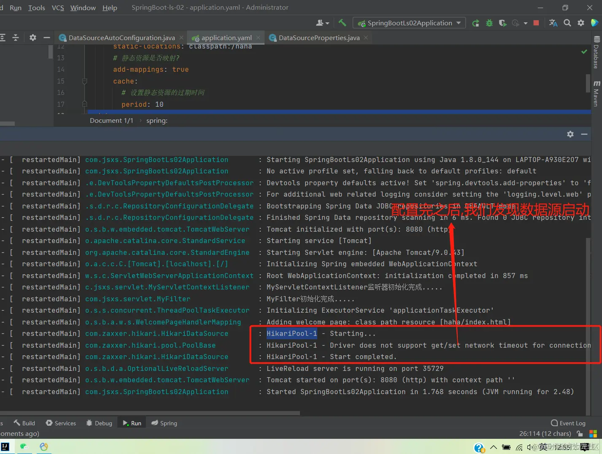
Task: Click the Wi-Fi network icon in system tray
Action: coord(519,447)
